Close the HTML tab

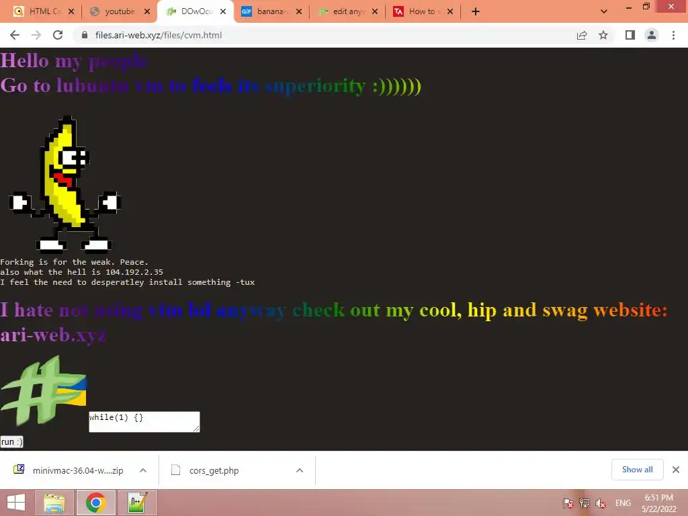[x=71, y=11]
